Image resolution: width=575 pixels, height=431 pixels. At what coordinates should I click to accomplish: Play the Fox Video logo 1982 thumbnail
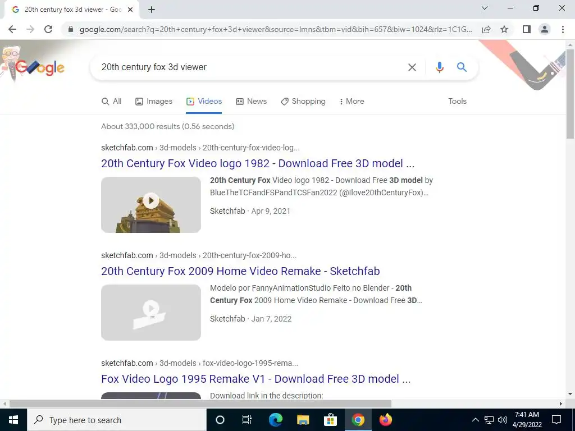(151, 204)
